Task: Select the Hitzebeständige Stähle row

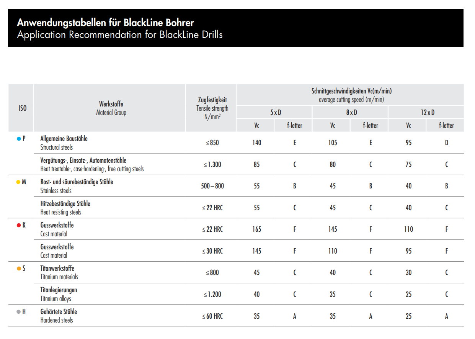Action: (236, 208)
